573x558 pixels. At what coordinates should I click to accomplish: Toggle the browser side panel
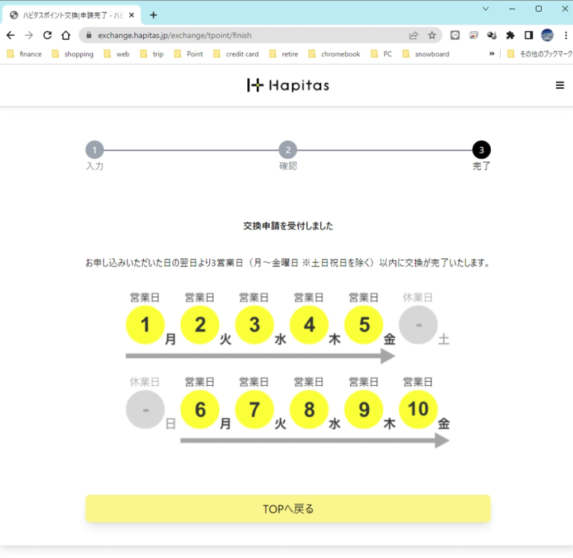click(x=528, y=35)
